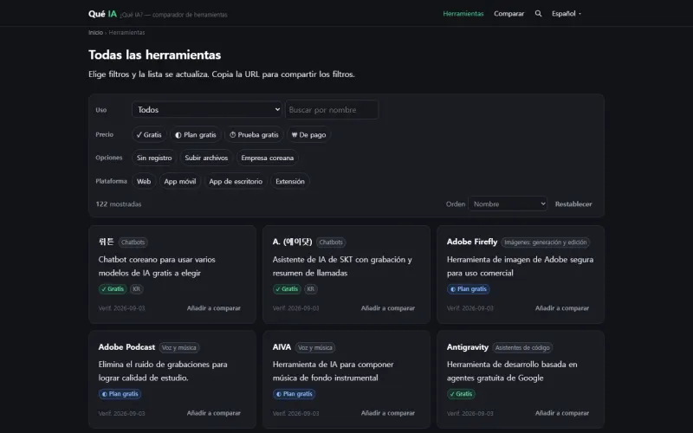Click the Imágenes: generación y edición tag
The image size is (693, 433).
pyautogui.click(x=546, y=242)
